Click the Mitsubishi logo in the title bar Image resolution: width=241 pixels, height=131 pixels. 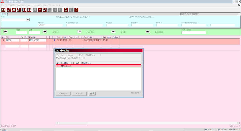click(x=2, y=2)
